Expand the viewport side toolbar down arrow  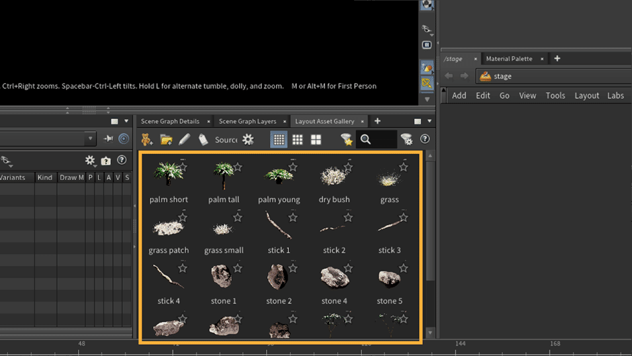[x=426, y=99]
